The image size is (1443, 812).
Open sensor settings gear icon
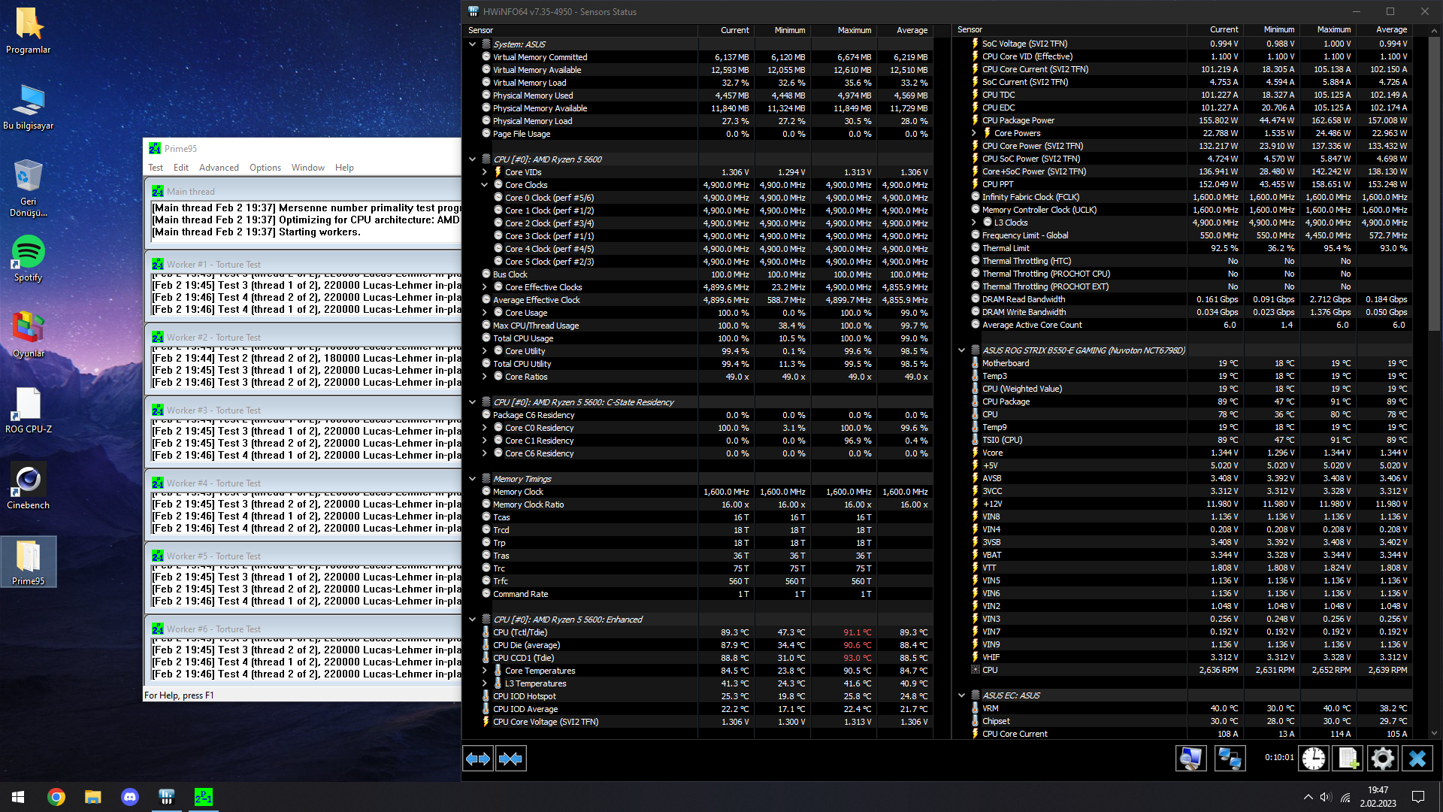1382,758
